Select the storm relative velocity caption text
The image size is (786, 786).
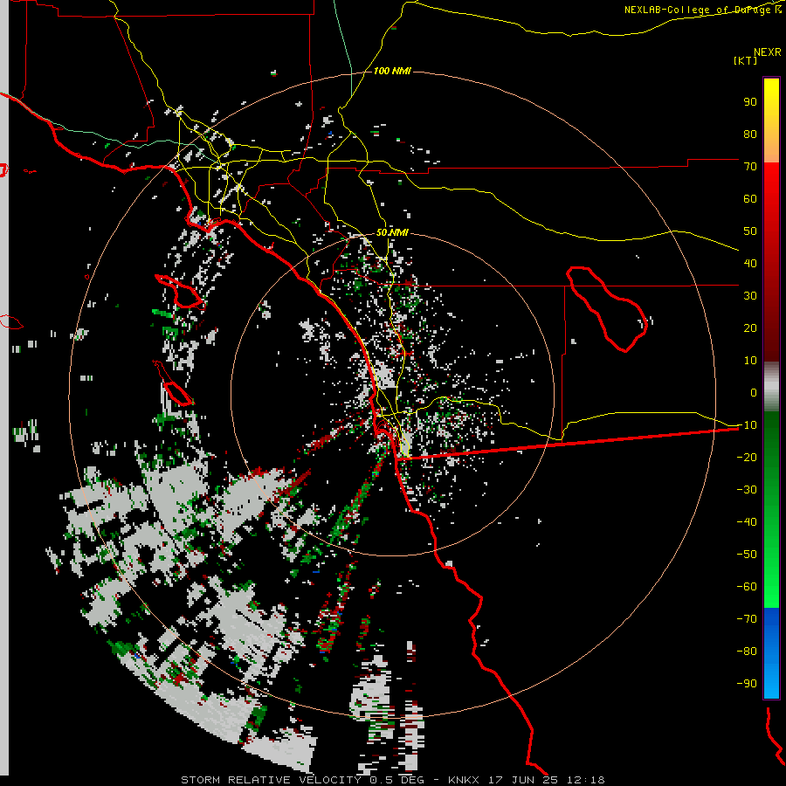pos(392,780)
